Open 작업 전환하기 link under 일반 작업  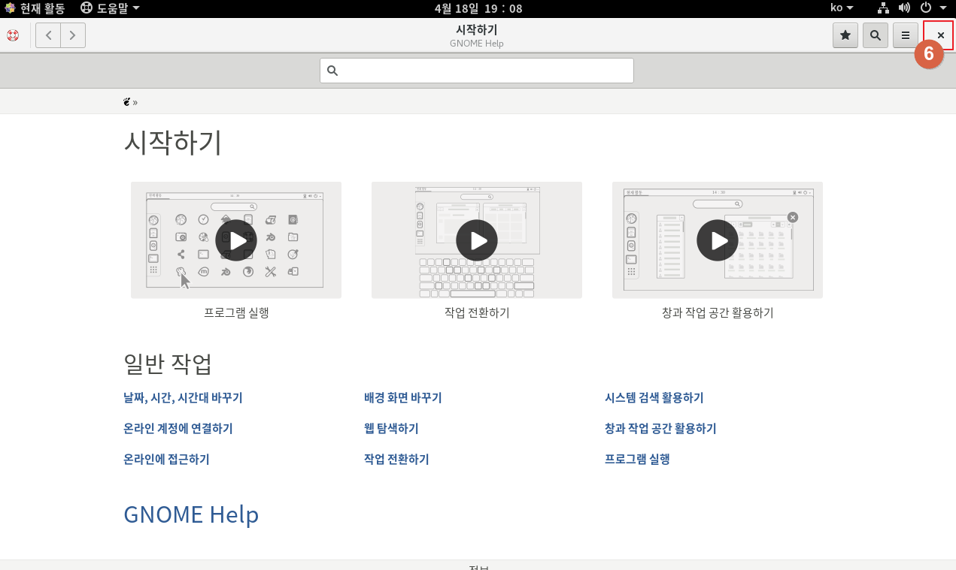click(x=396, y=460)
